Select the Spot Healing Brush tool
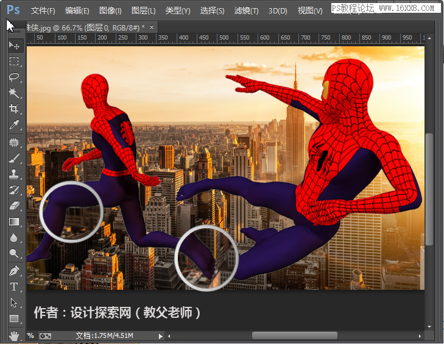This screenshot has height=344, width=444. coord(14,142)
